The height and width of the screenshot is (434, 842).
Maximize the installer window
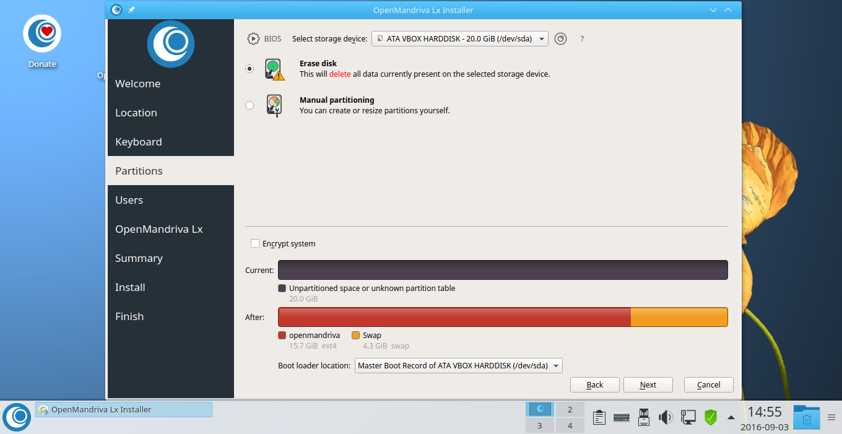[x=728, y=10]
